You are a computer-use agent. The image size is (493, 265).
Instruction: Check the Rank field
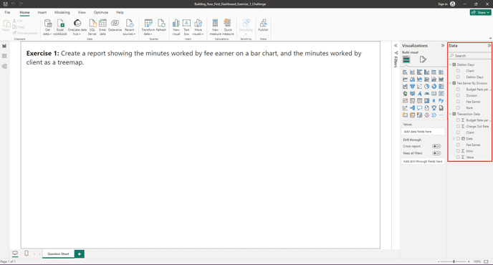(x=458, y=108)
